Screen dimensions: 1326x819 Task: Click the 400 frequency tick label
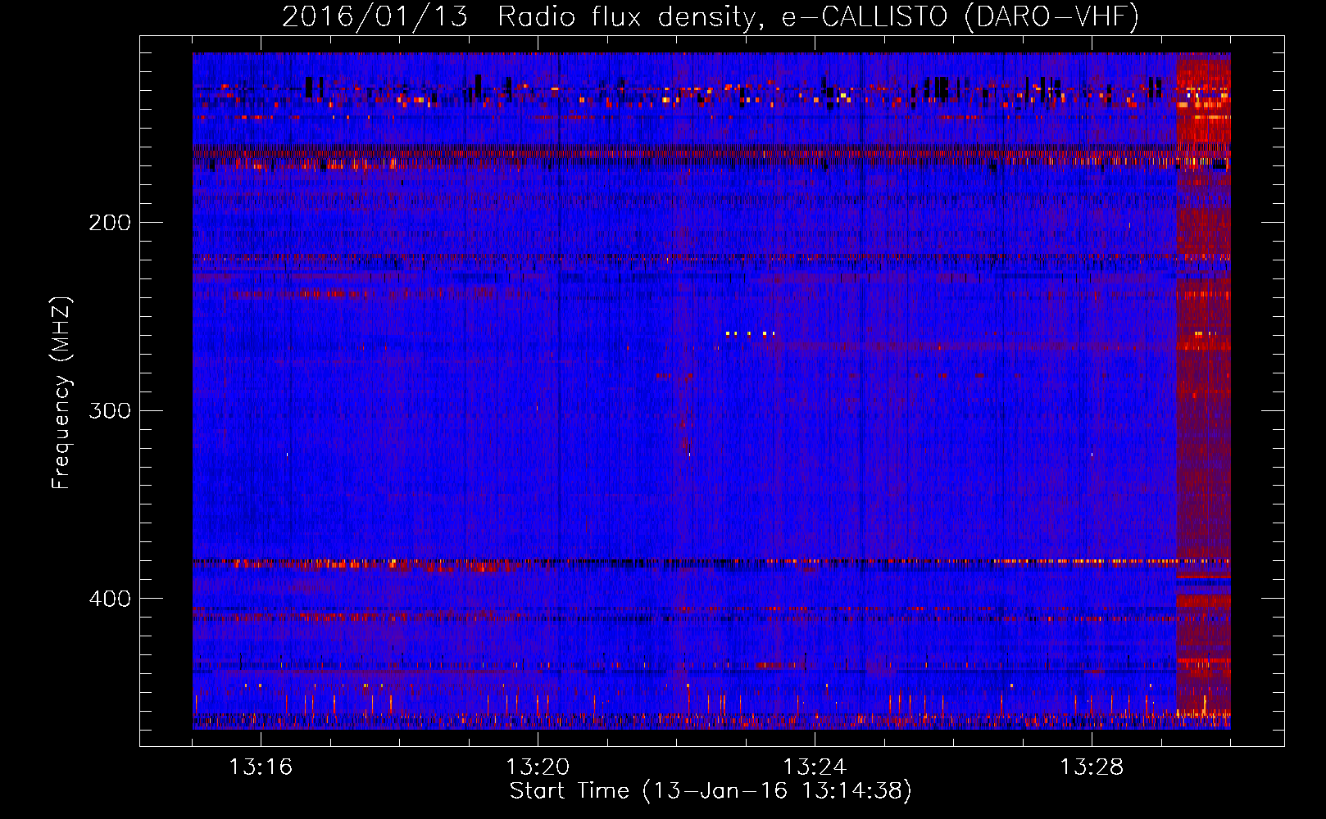110,599
